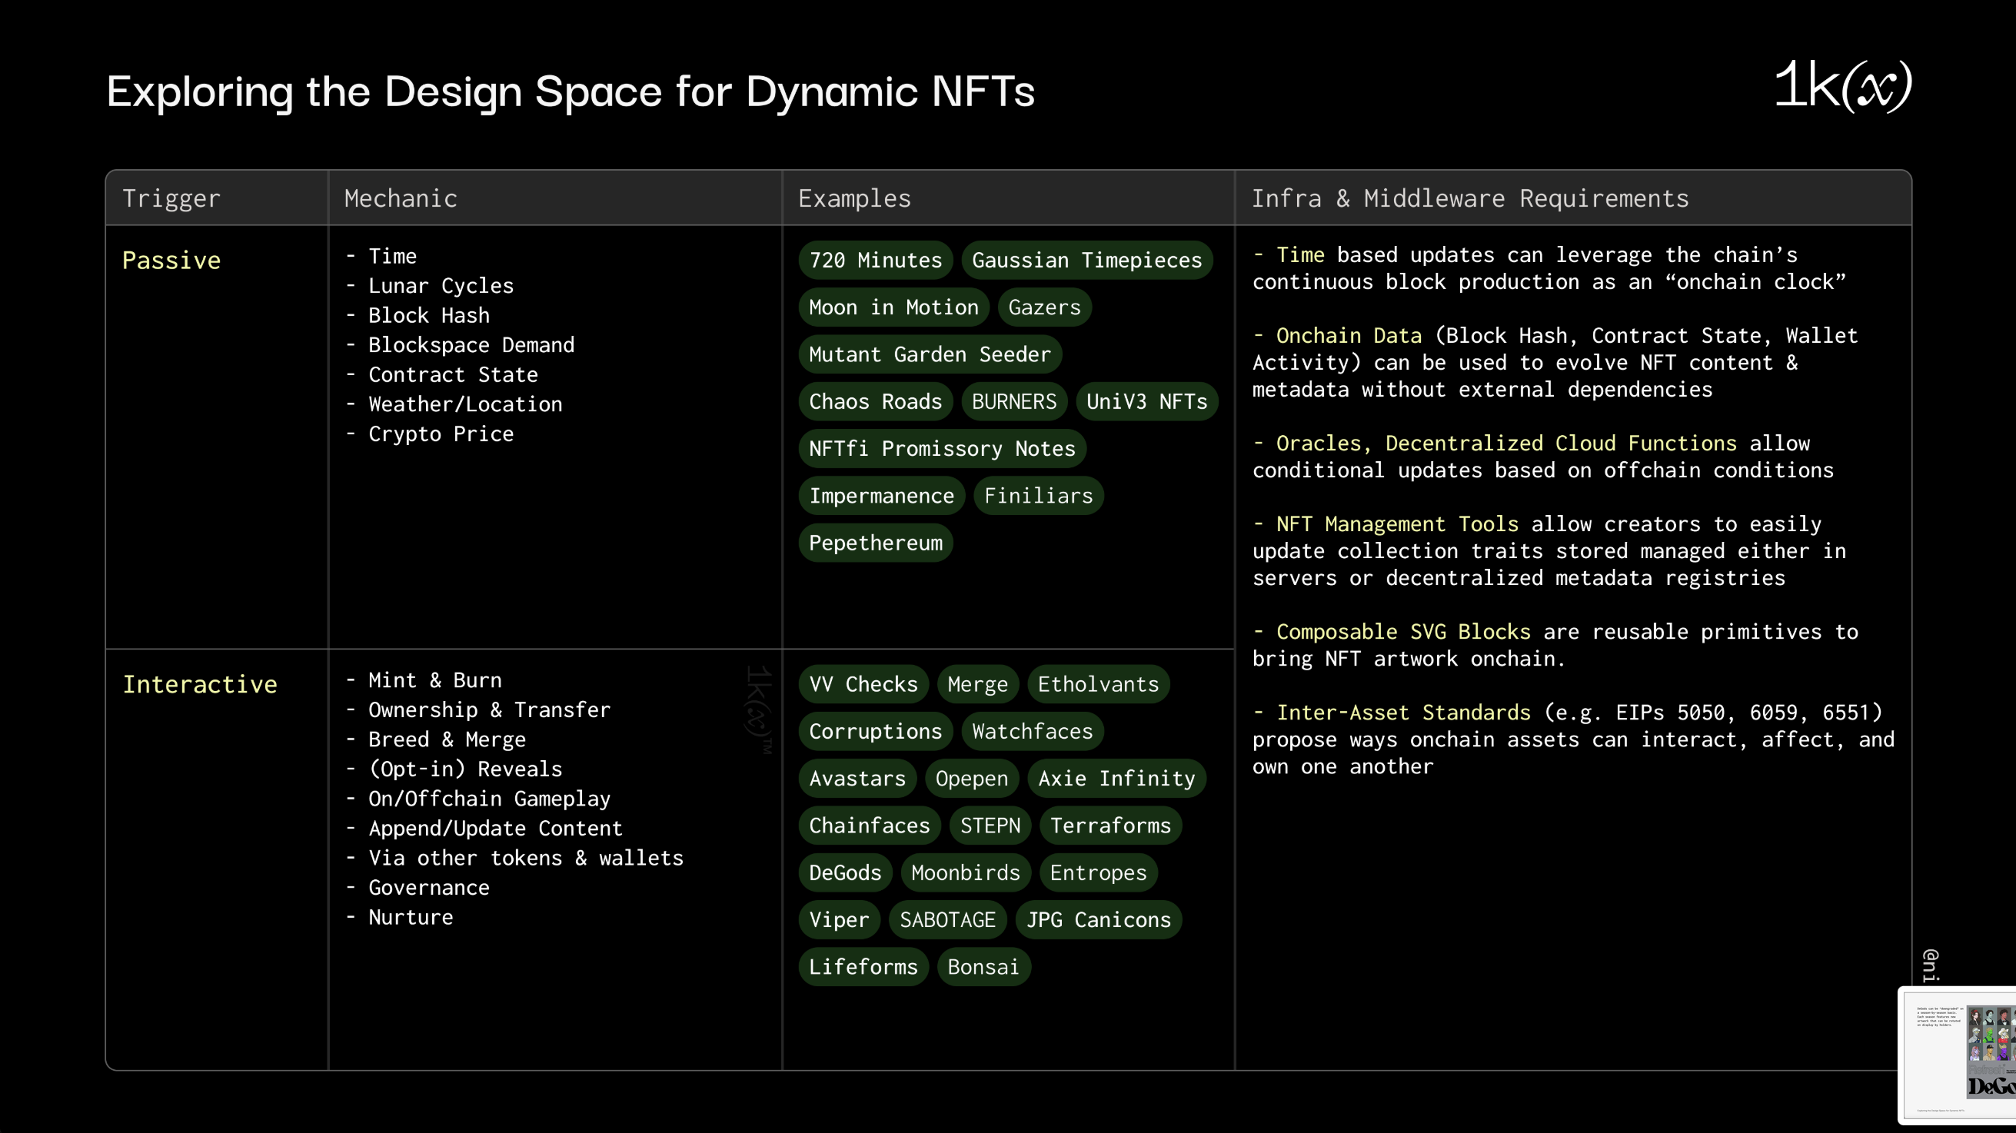Click the Examples column header
This screenshot has height=1133, width=2016.
pos(853,199)
